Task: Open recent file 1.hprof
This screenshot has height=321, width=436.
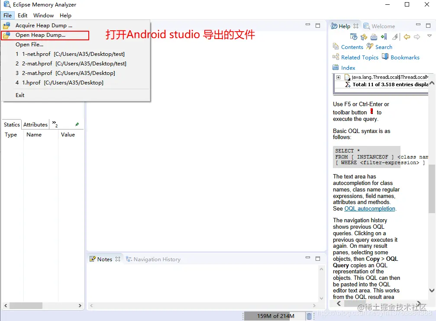Action: (76, 83)
